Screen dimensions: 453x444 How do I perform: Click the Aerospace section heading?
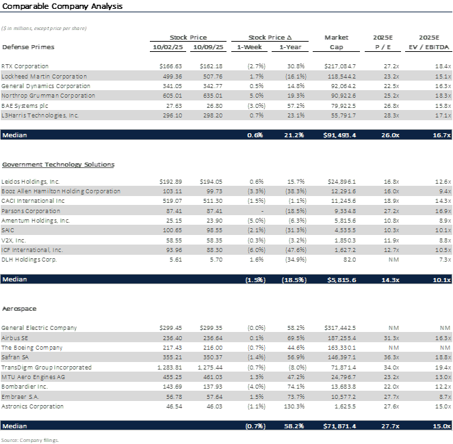coord(18,309)
